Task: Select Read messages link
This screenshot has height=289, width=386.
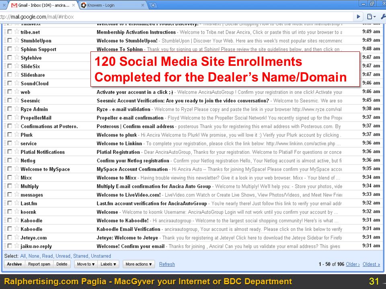Action: tap(47, 256)
